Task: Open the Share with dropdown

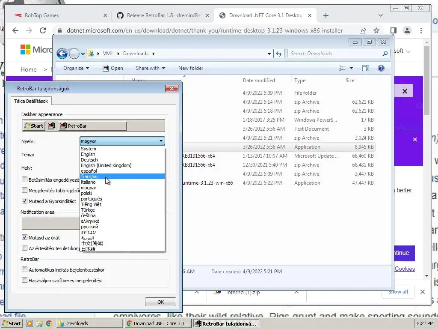Action: (150, 68)
